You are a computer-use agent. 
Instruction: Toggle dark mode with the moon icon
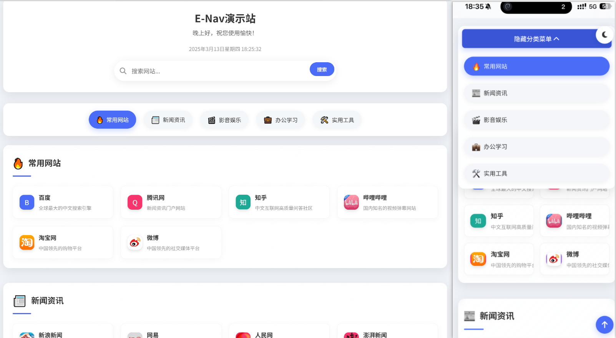[x=604, y=35]
